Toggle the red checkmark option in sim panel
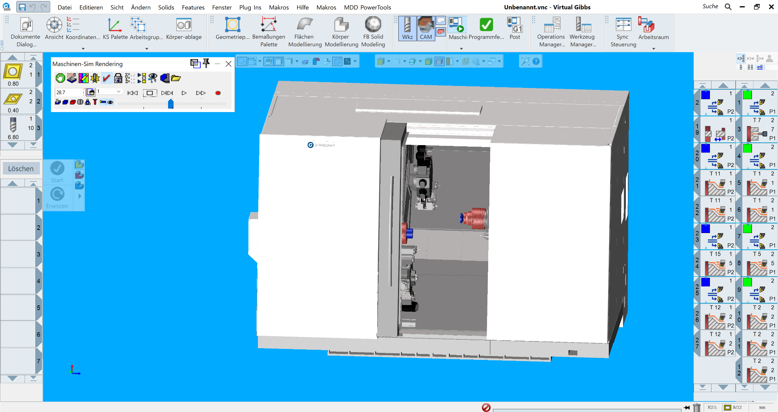This screenshot has width=778, height=412. click(x=107, y=78)
